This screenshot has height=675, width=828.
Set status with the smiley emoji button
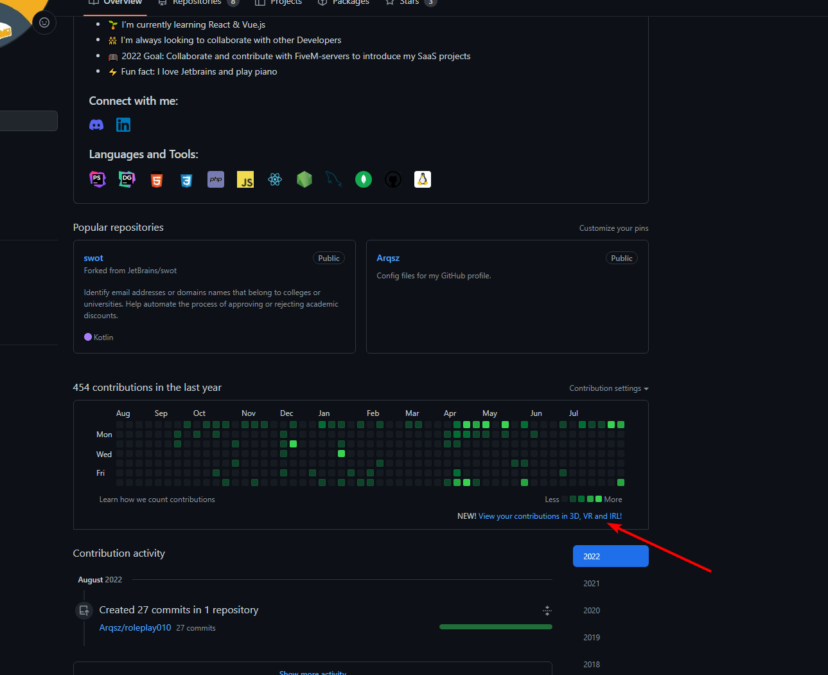[44, 22]
